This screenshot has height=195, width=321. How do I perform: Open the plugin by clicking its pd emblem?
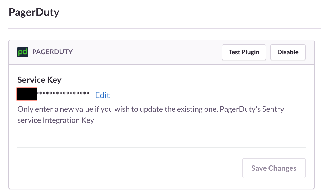pos(22,52)
